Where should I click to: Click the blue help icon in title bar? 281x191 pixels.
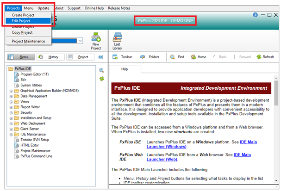255,15
